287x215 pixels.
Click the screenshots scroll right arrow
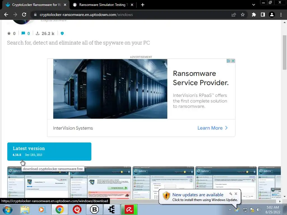tap(280, 201)
